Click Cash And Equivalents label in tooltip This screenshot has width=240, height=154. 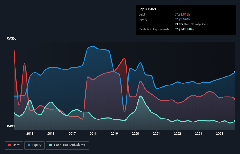click(154, 29)
